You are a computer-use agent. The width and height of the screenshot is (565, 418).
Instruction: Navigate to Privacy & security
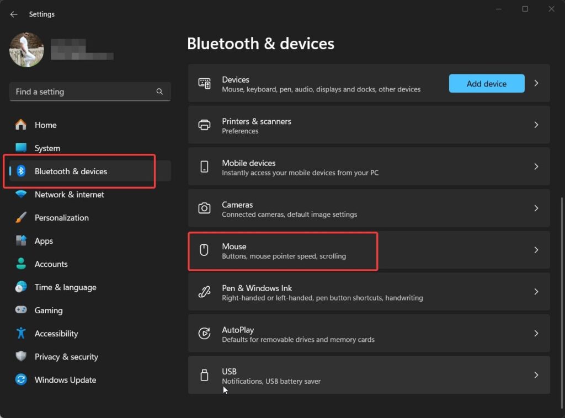tap(66, 357)
